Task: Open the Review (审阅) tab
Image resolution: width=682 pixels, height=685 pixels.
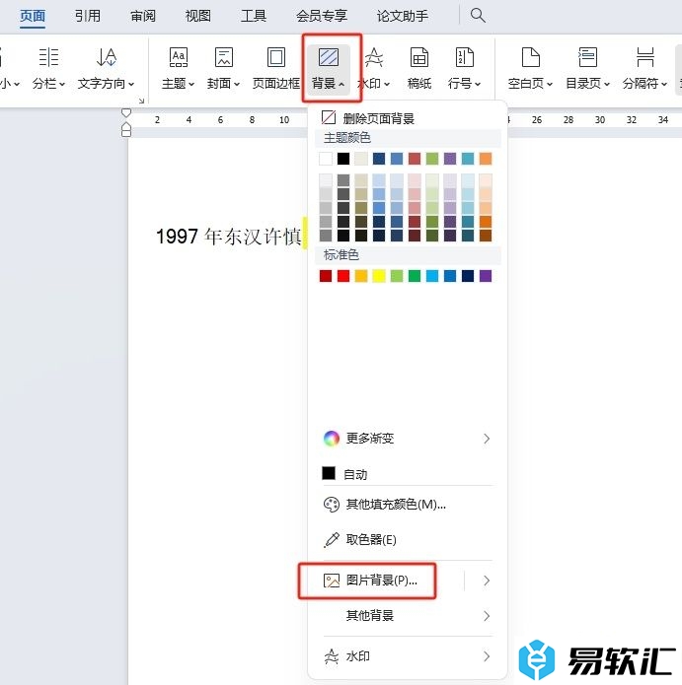Action: pos(142,16)
